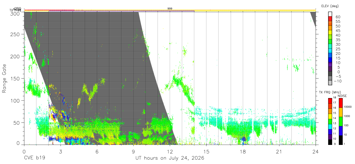Screen dimensions: 355x164
Task: Click the '1000' noise scale label
Action: 347,116
